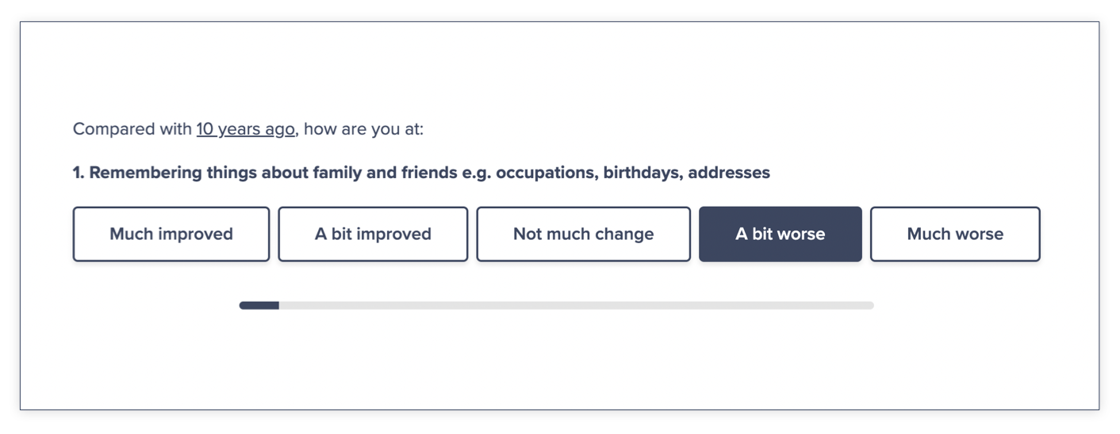Viewport: 1120px width, 434px height.
Task: Click the filled portion of progress bar
Action: [x=259, y=306]
